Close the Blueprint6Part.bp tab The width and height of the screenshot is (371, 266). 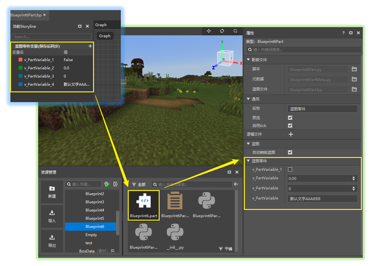click(44, 15)
